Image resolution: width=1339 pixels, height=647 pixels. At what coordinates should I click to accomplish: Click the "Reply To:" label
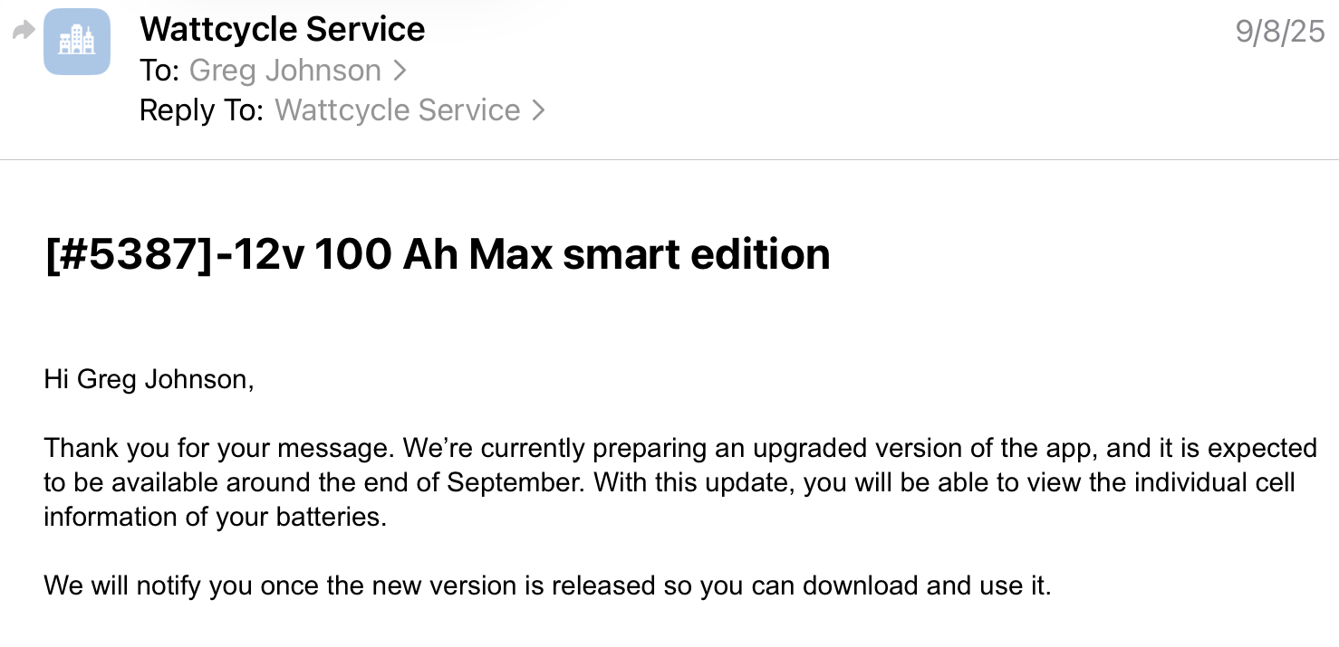point(201,110)
